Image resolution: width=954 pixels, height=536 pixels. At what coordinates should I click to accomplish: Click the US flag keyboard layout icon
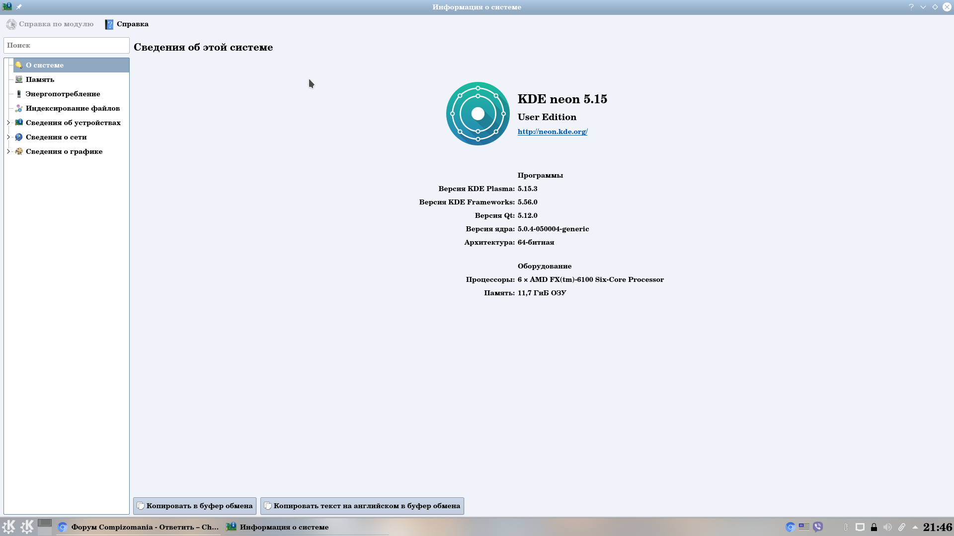tap(804, 527)
